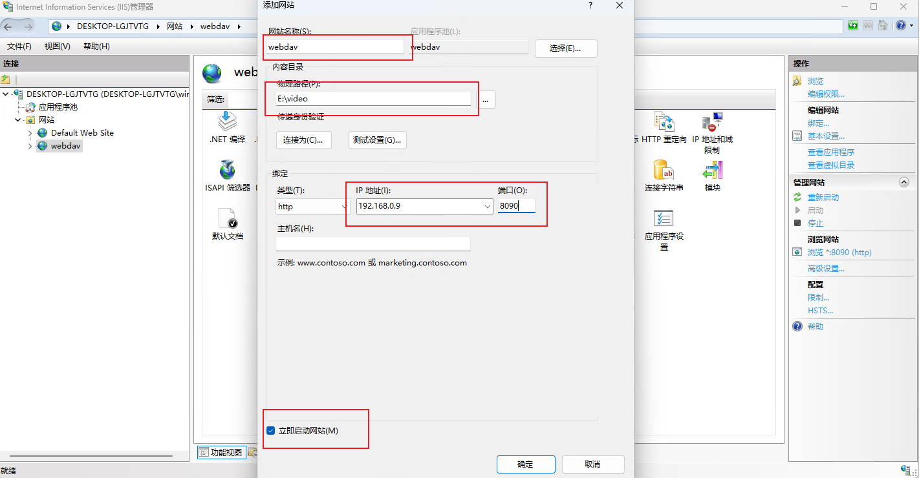Open the IP 地址和域限制 icon
This screenshot has height=478, width=919.
712,123
